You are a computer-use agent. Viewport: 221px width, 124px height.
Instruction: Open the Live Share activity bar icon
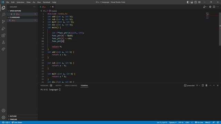(x=3, y=49)
